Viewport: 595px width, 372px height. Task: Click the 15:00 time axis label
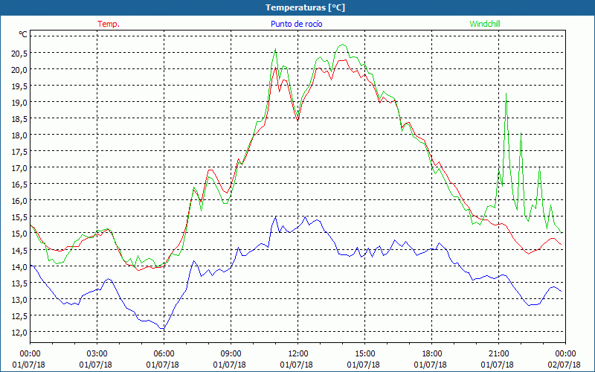coord(364,353)
